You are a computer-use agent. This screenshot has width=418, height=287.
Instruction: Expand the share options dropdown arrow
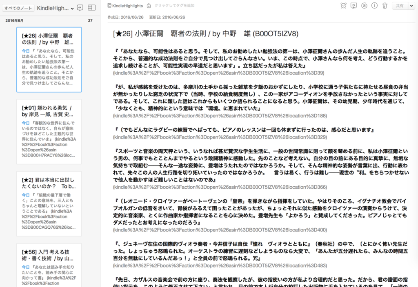pyautogui.click(x=411, y=6)
